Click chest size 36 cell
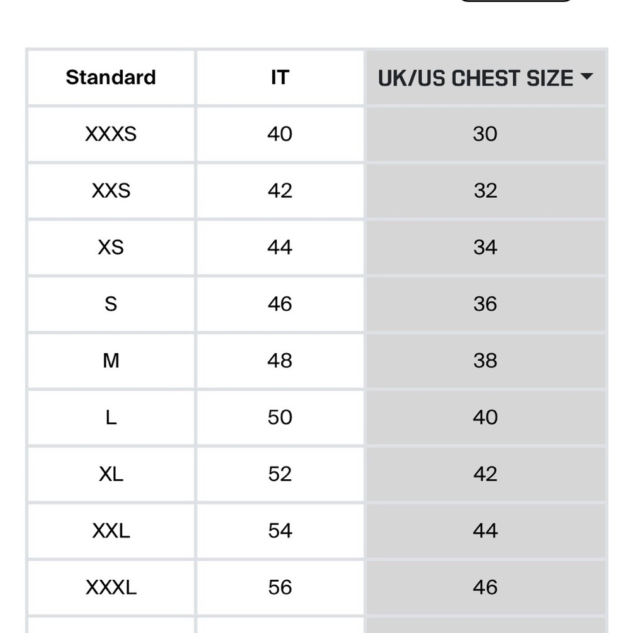 click(486, 304)
